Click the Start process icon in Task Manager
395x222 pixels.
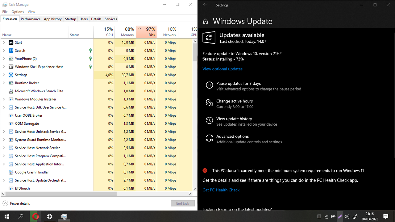[11, 43]
